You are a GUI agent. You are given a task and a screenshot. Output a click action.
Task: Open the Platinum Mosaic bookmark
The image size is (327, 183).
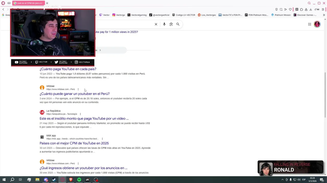(x=281, y=15)
